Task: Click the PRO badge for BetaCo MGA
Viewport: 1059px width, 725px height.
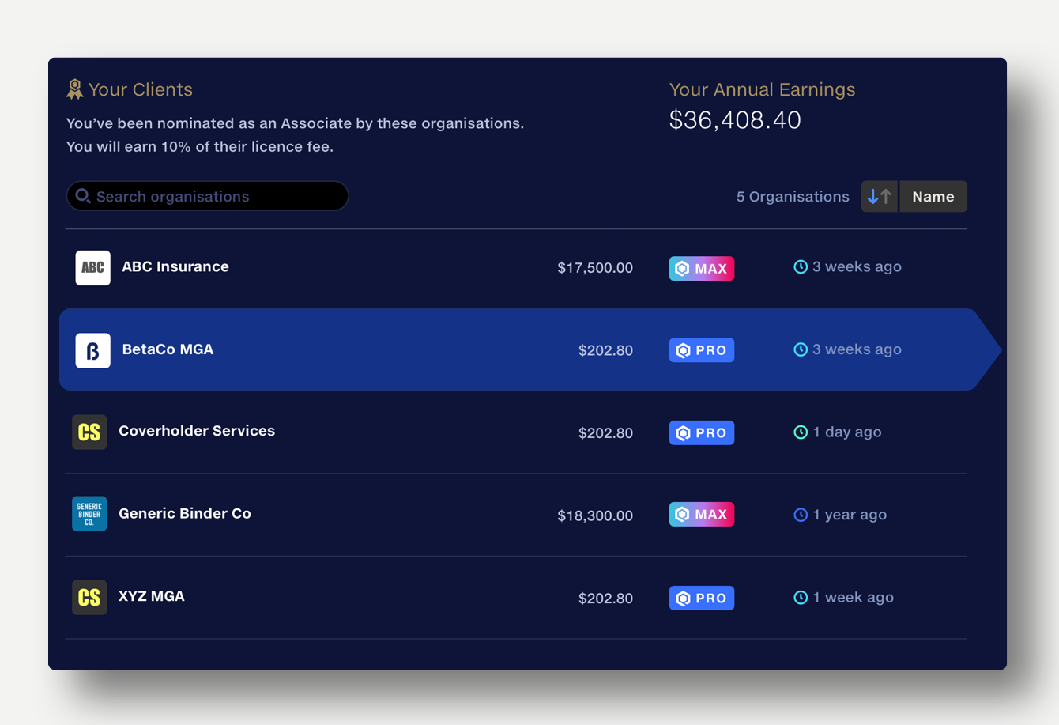Action: click(702, 350)
